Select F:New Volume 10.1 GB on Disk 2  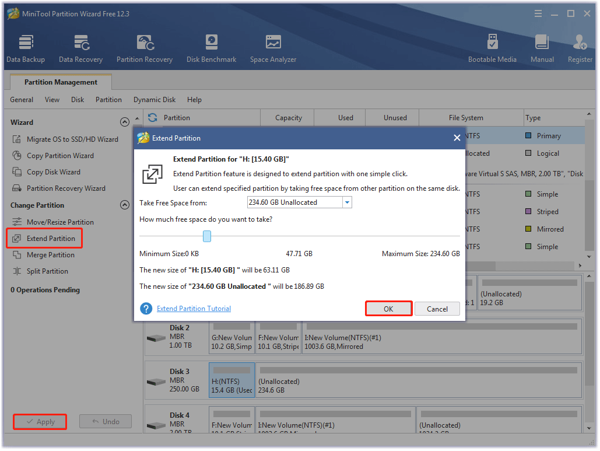point(278,337)
